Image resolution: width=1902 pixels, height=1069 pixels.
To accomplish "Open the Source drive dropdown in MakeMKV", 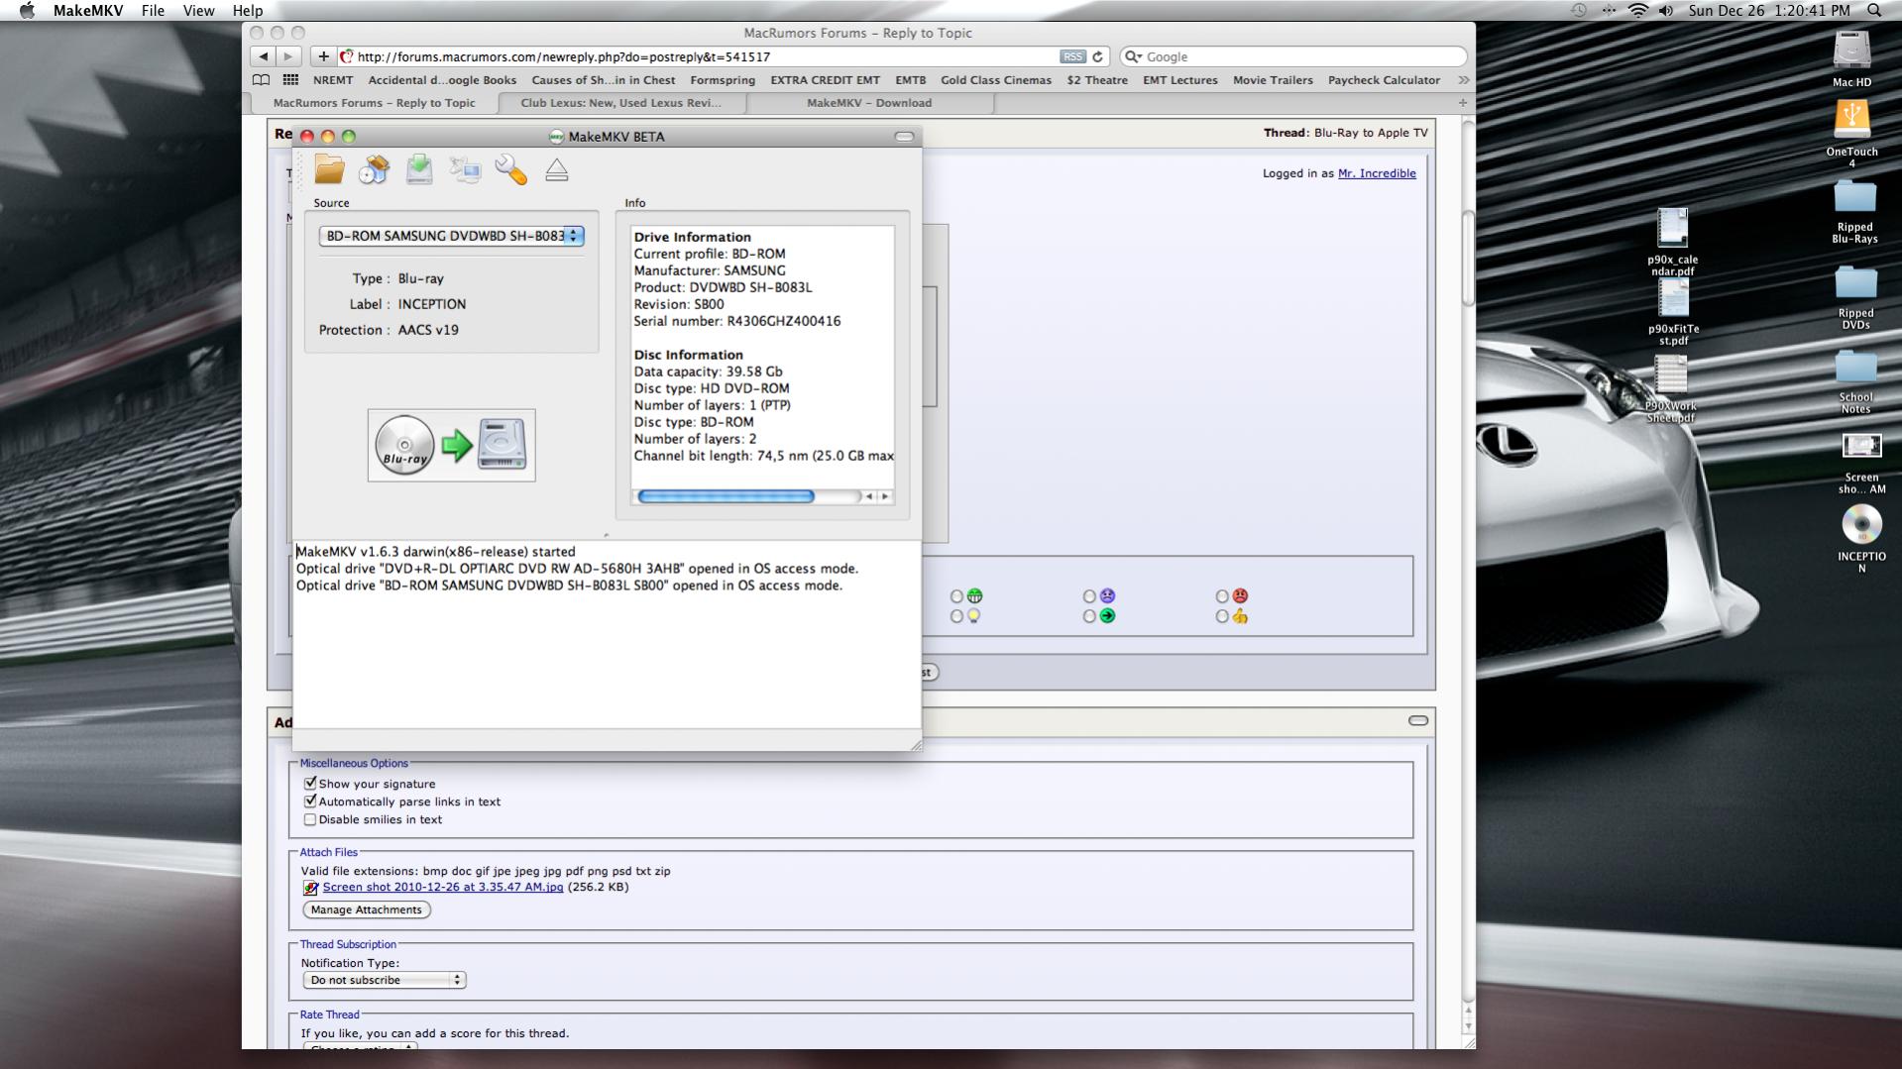I will 451,236.
